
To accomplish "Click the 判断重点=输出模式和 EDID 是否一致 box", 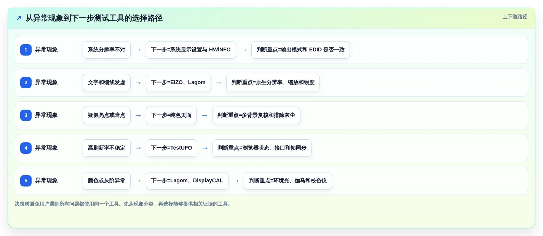I will [x=300, y=50].
